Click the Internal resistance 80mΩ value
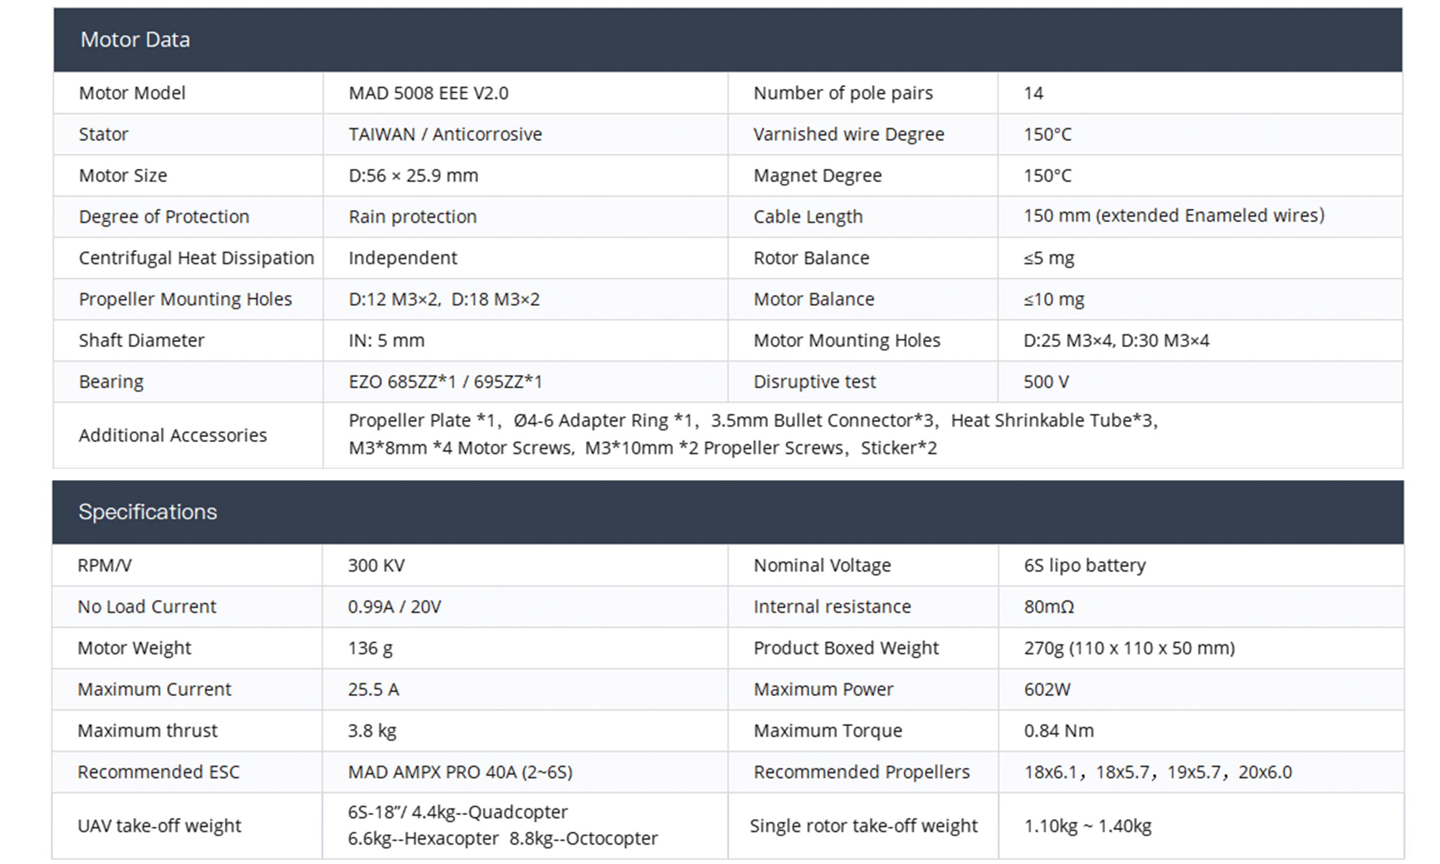Screen dimensions: 1440x864 (1049, 607)
